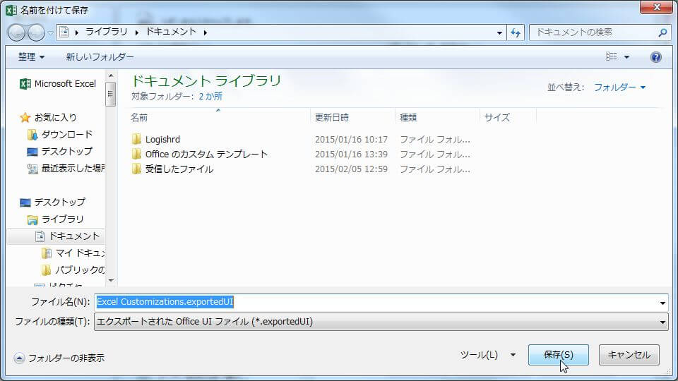
Task: Click the help question mark icon
Action: click(655, 57)
